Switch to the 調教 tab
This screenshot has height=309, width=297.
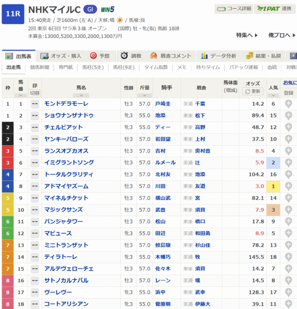(x=131, y=56)
